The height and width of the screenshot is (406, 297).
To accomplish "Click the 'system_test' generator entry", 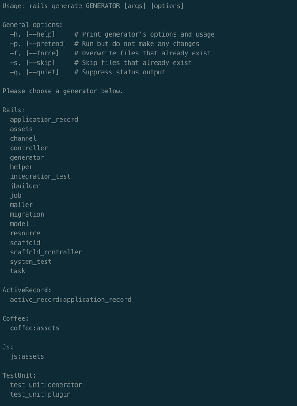I will (31, 262).
